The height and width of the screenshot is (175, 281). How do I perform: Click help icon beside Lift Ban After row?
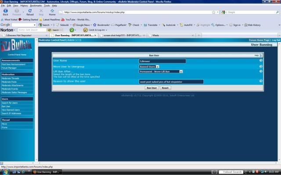261,71
